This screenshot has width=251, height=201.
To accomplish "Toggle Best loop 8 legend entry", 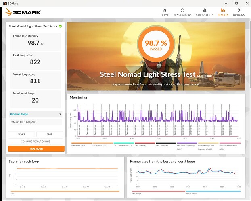I will (x=159, y=192).
